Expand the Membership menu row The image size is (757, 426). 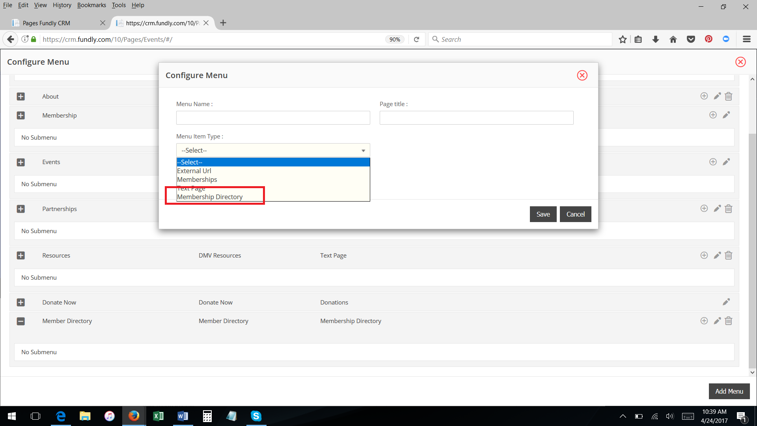point(21,116)
